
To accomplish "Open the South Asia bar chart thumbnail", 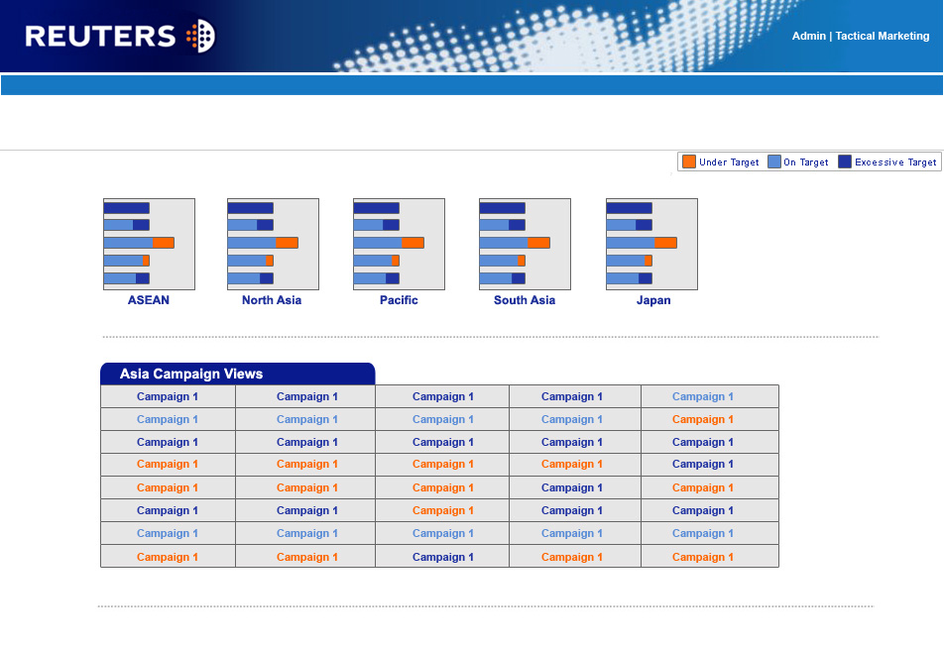I will [525, 244].
